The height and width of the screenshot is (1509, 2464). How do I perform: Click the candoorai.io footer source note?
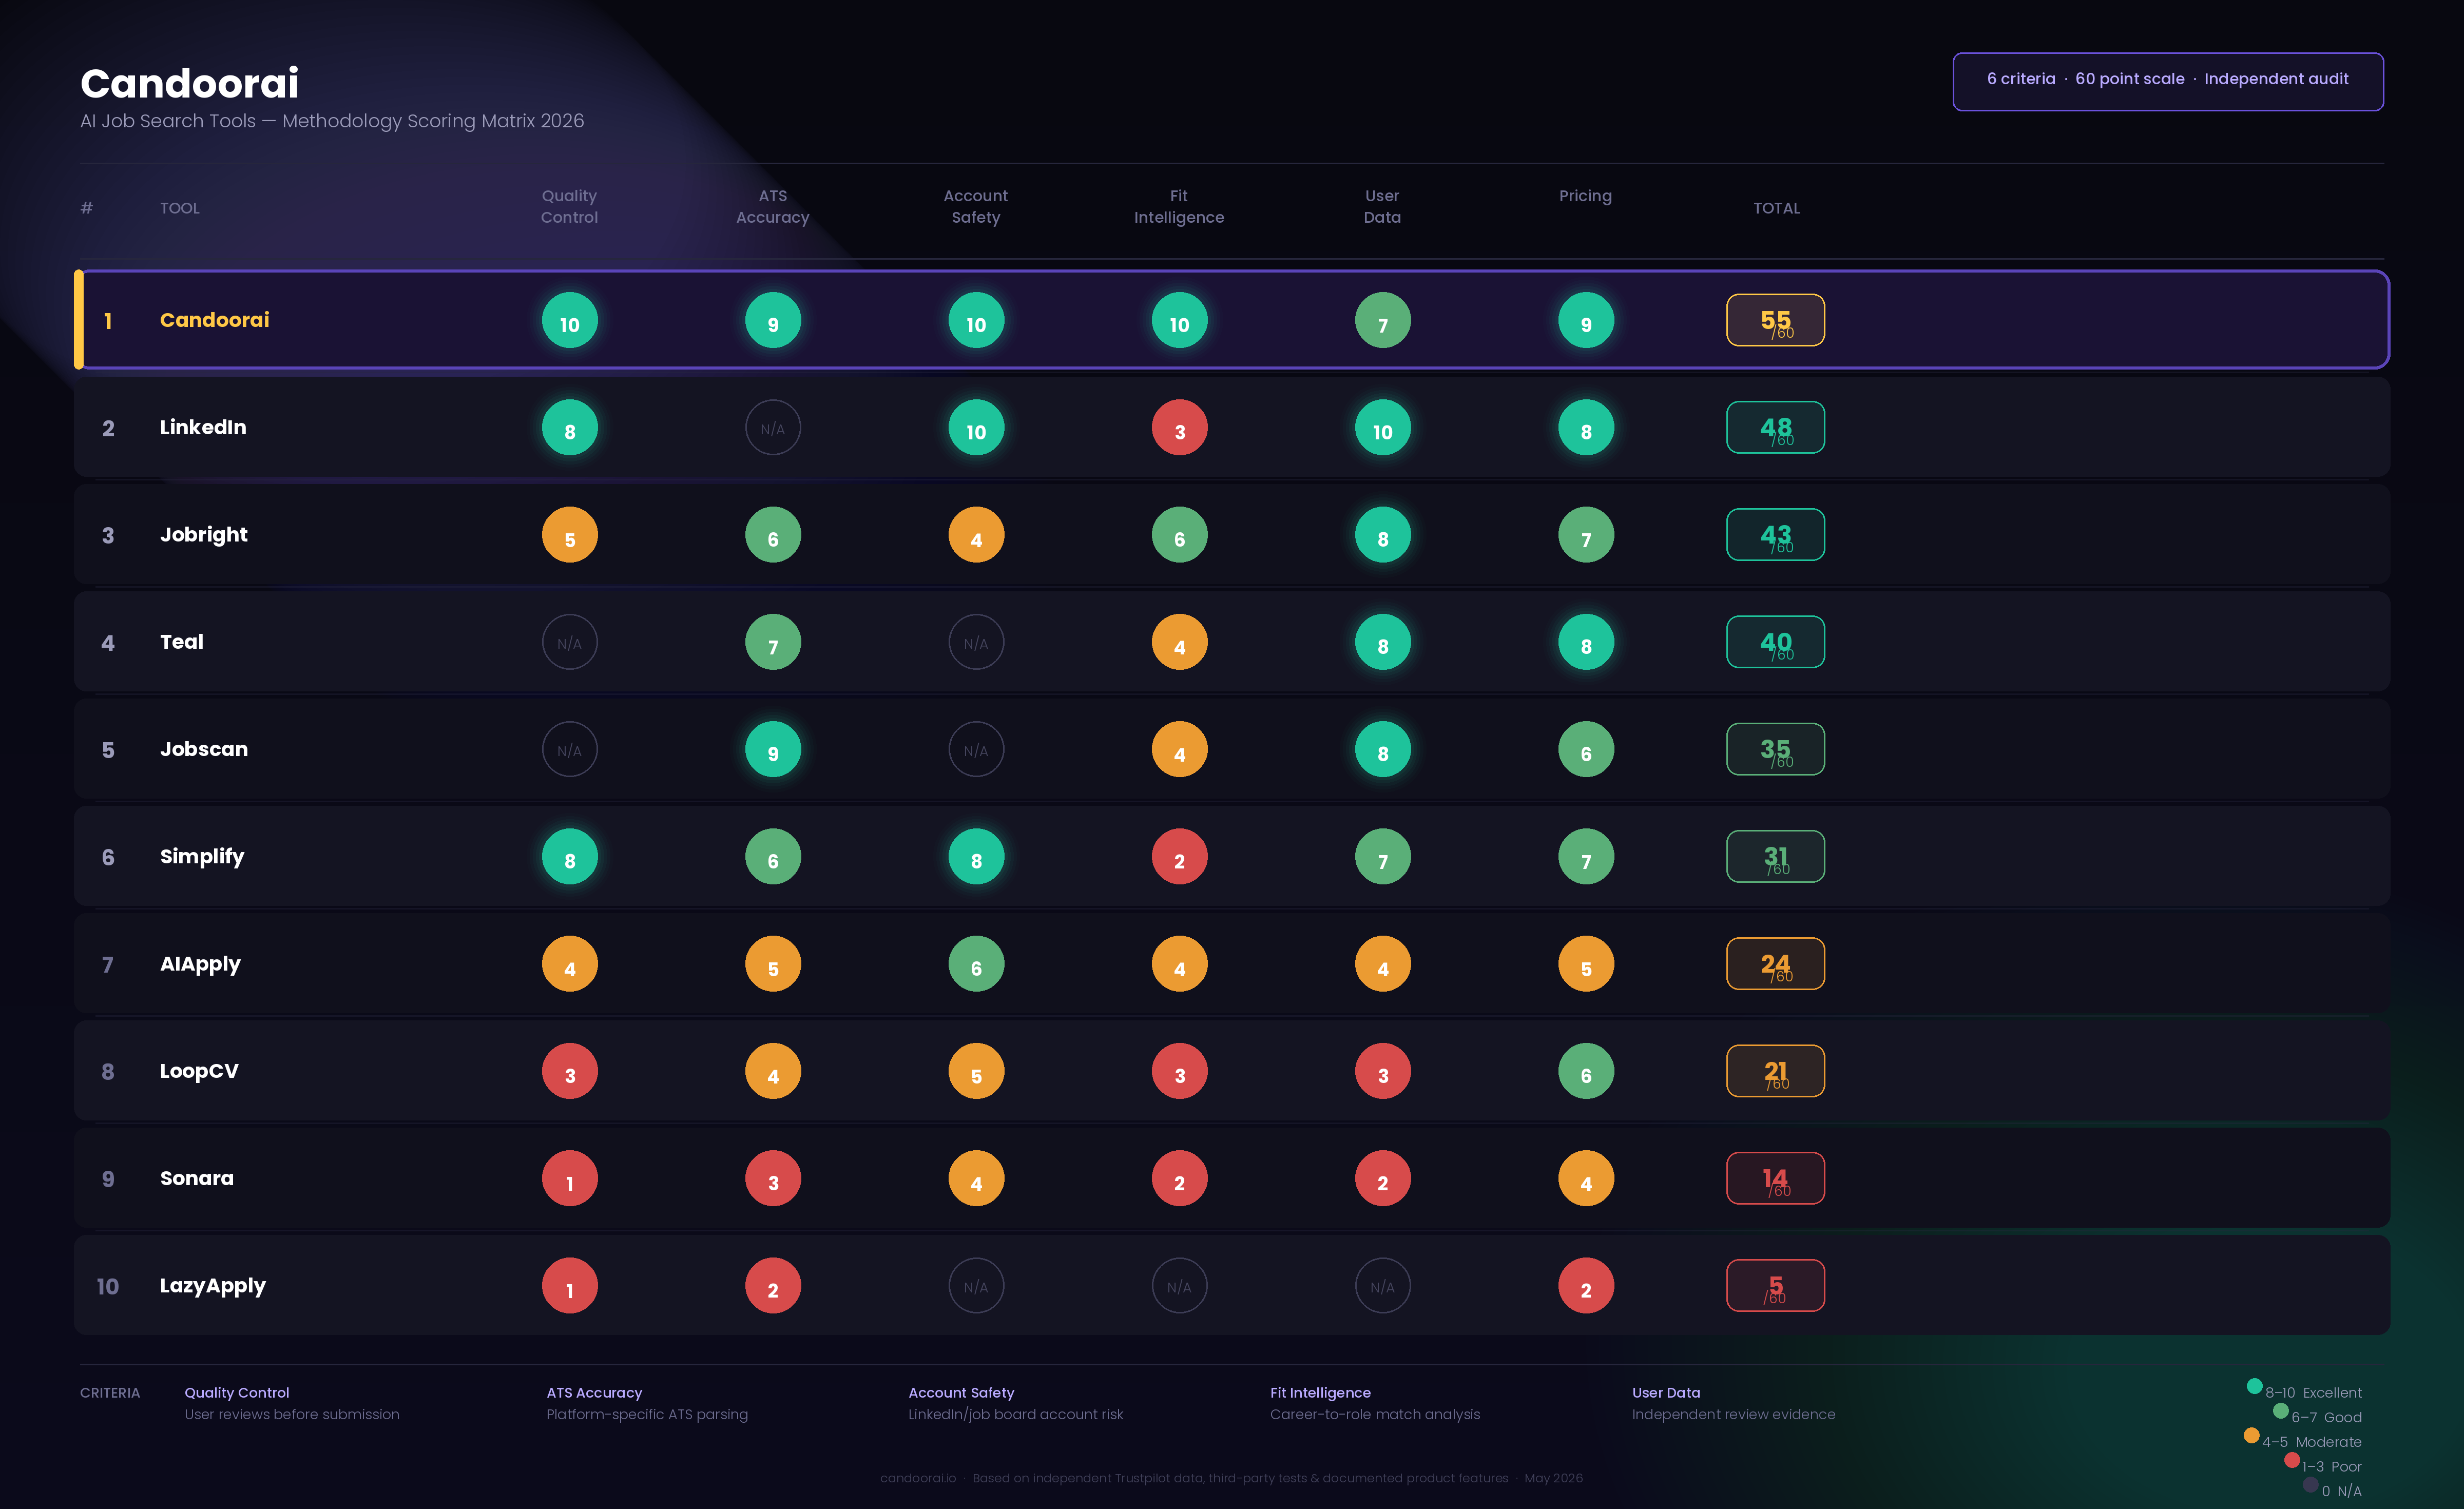(1231, 1478)
